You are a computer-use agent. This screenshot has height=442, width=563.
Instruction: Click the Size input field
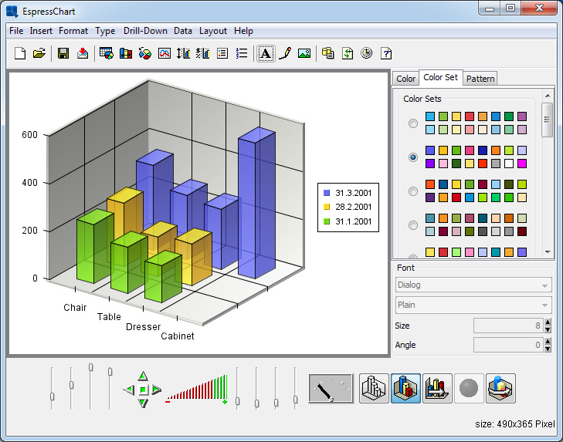pos(508,326)
